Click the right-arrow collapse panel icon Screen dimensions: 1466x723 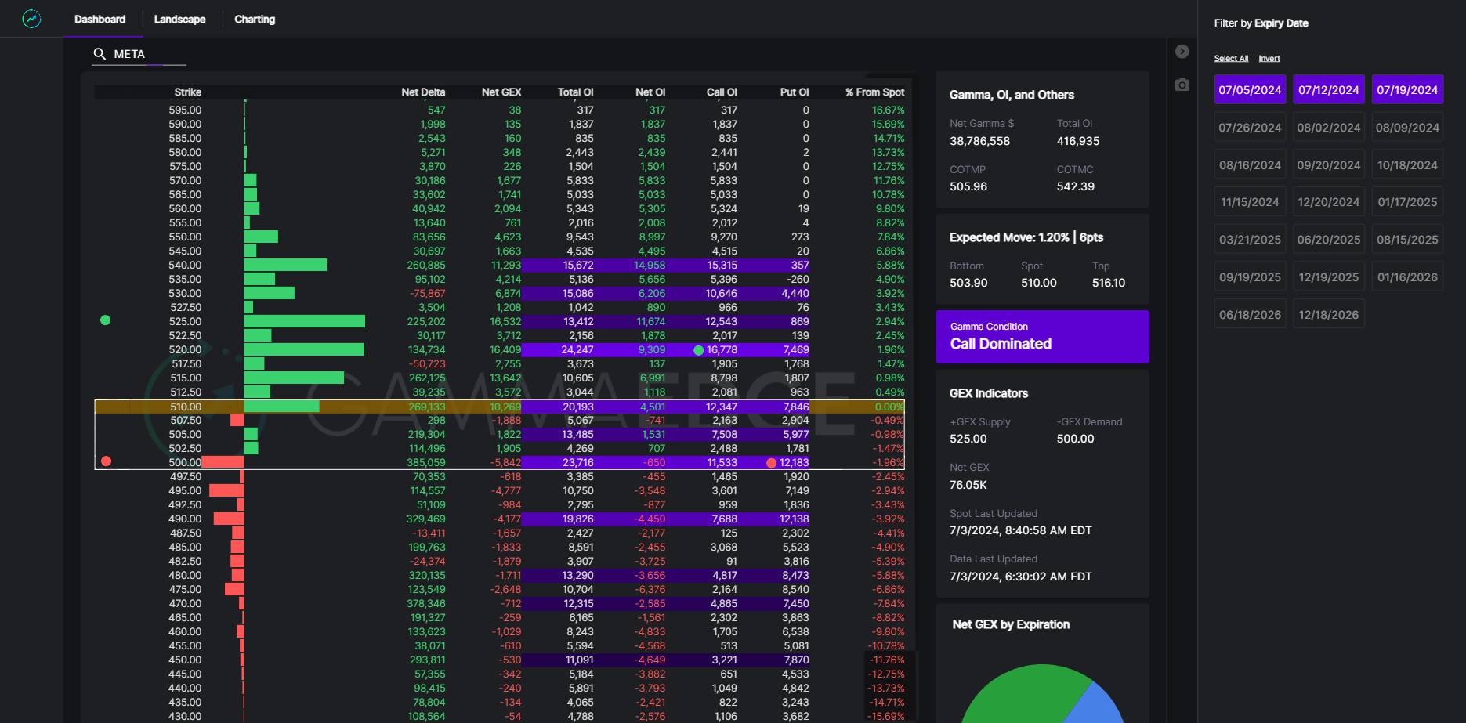(x=1182, y=52)
